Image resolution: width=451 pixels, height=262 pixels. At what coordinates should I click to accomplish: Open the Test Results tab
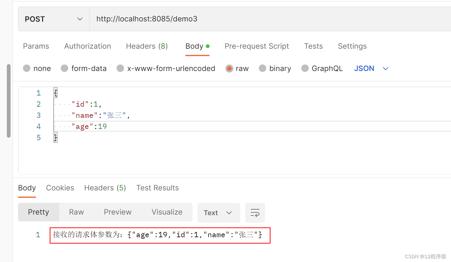coord(157,188)
